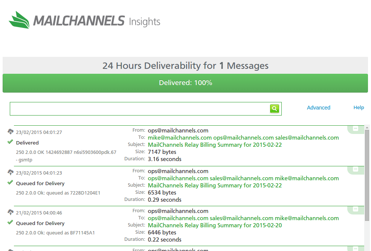The image size is (371, 251).
Task: Click recipients of the 21/02/2015 message
Action: (243, 218)
